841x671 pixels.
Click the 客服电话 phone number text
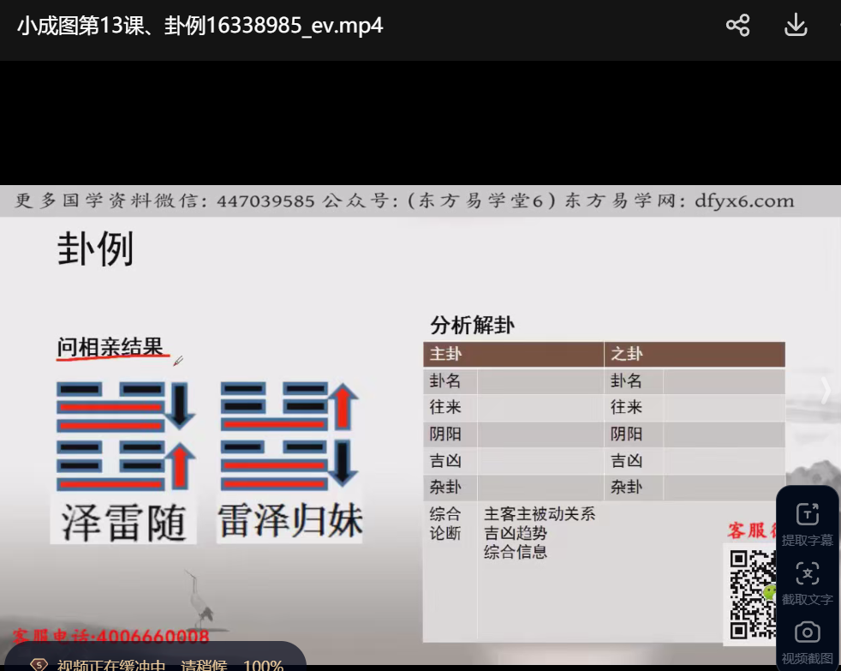point(110,638)
